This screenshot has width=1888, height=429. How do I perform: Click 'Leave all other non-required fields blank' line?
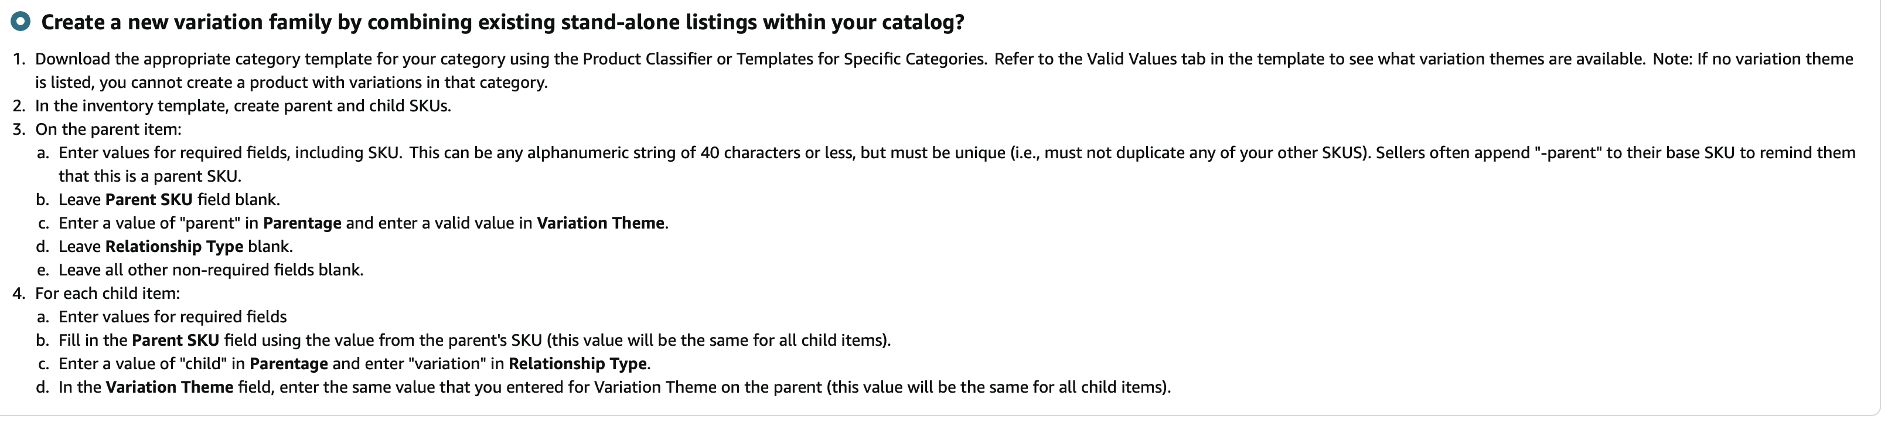click(211, 271)
